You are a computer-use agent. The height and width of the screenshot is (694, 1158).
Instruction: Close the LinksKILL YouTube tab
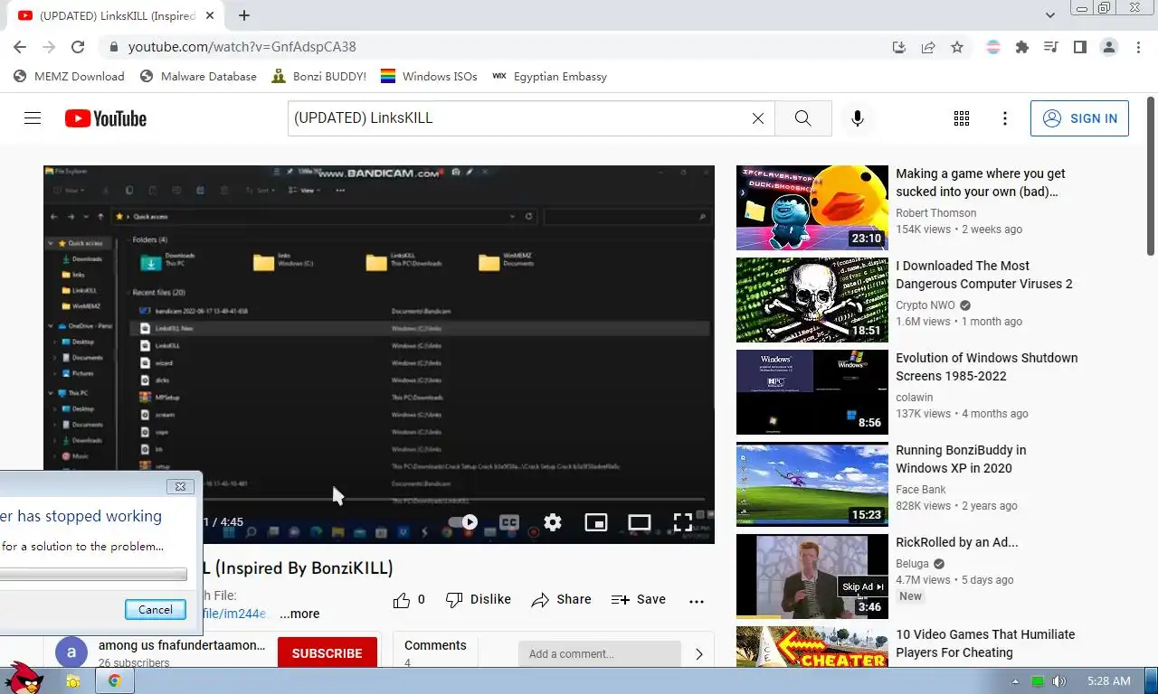point(210,15)
